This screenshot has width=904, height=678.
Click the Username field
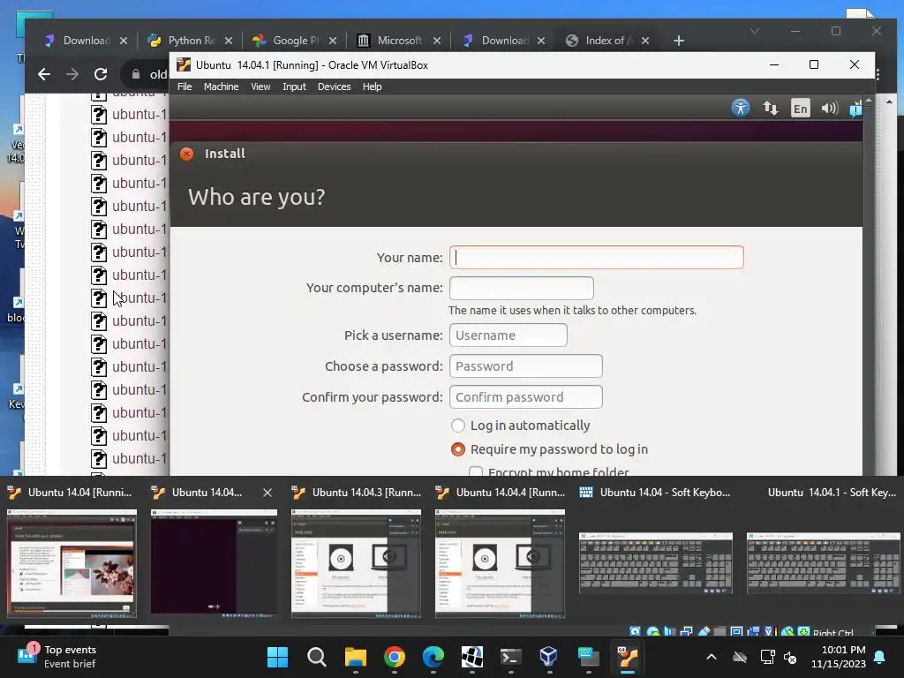coord(508,335)
